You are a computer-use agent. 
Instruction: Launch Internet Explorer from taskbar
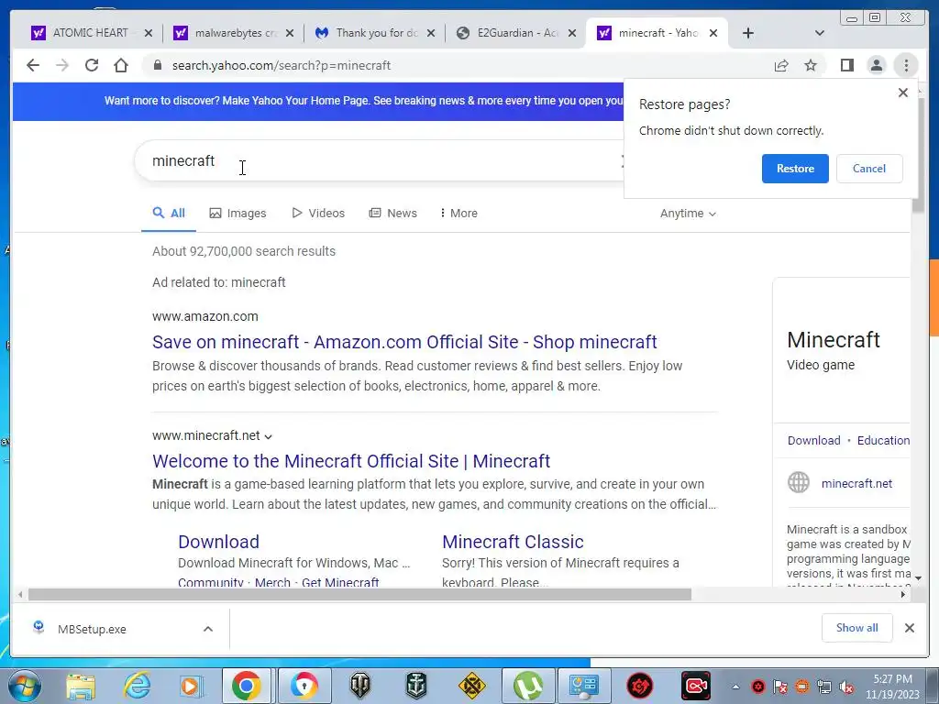137,686
